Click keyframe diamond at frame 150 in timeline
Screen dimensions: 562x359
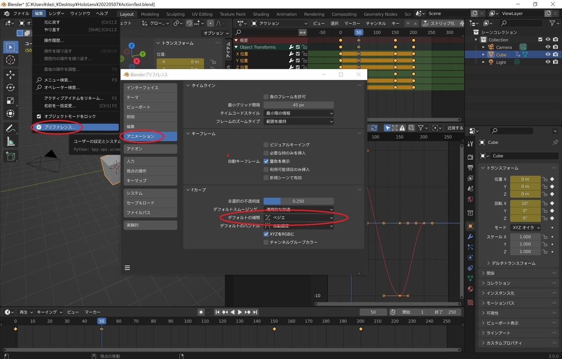pos(274,329)
